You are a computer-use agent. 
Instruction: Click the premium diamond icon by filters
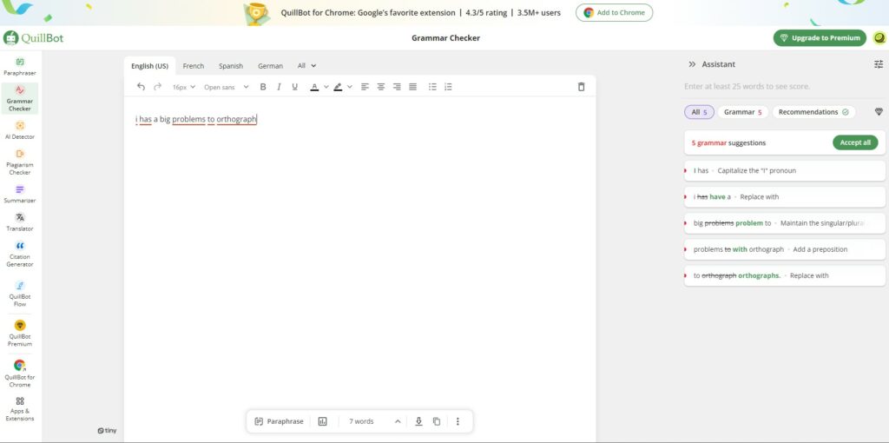879,112
